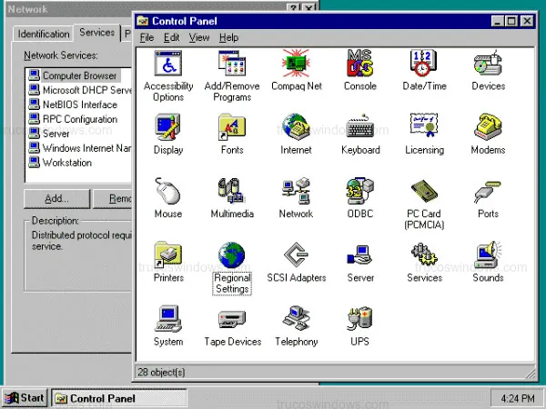Screen dimensions: 546x409
Task: Open the View menu
Action: (x=198, y=38)
